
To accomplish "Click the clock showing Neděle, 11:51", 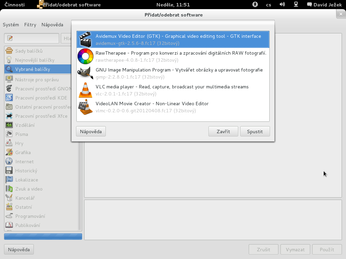I will pos(173,5).
